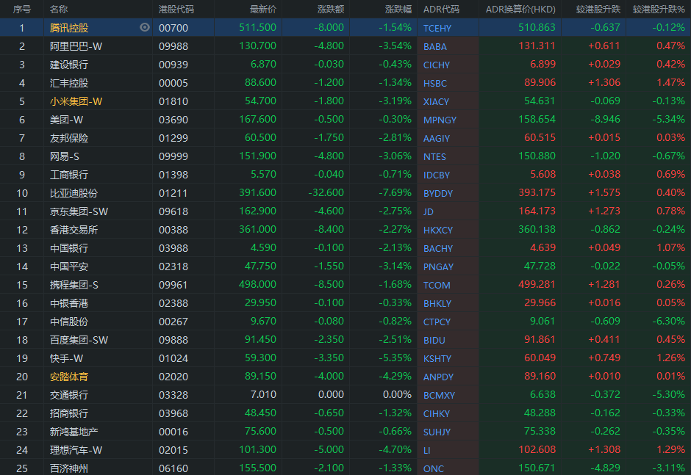Toggle the eye icon beside 腾讯控股

point(145,27)
